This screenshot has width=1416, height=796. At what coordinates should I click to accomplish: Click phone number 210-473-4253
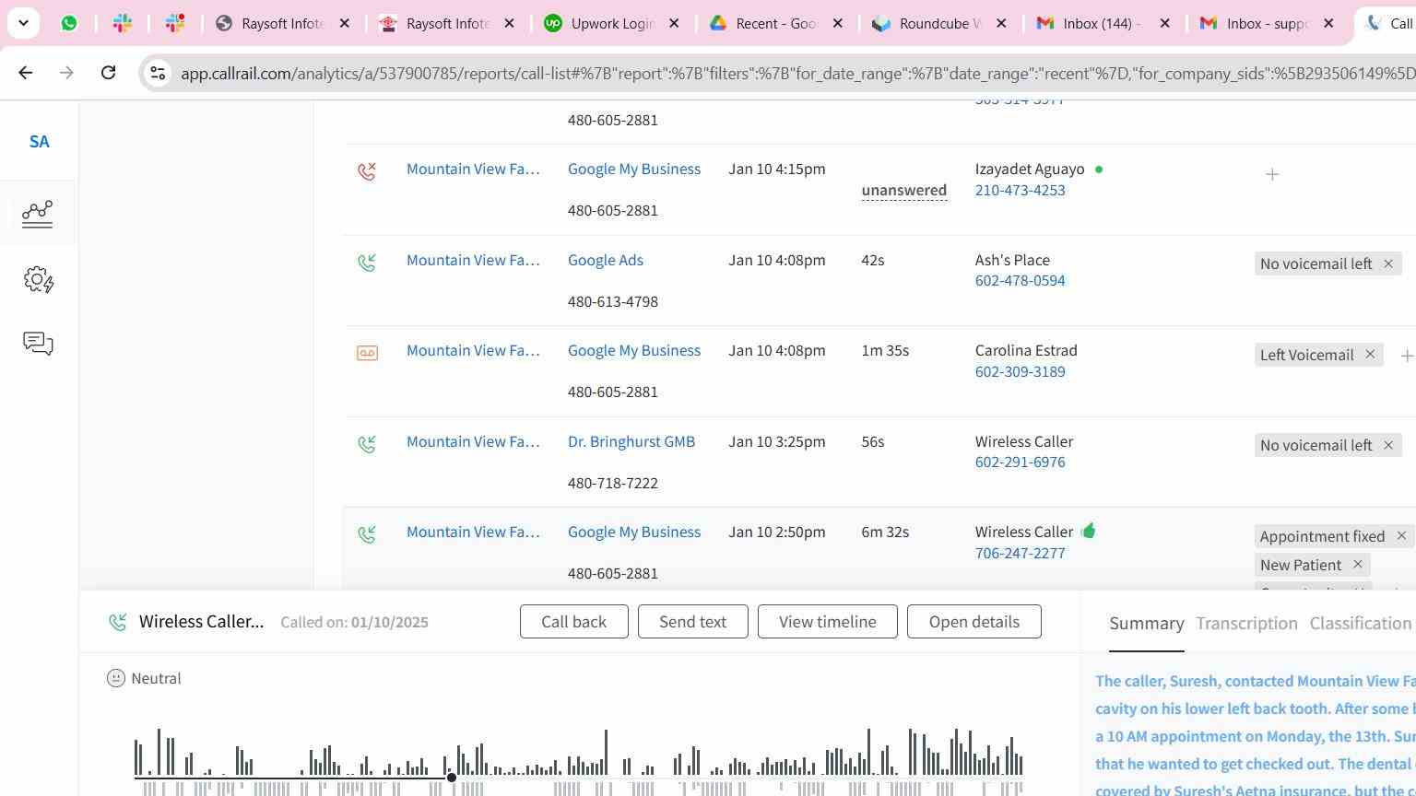[x=1021, y=190]
